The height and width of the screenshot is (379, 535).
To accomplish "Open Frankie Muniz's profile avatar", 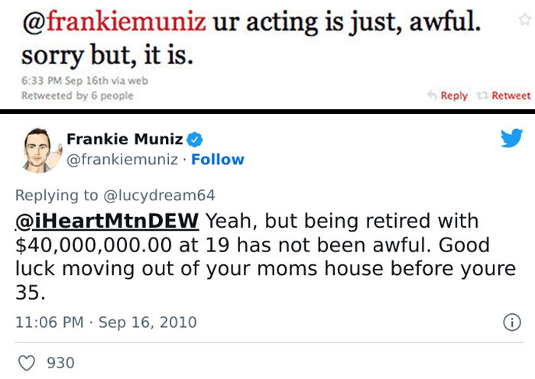I will pos(36,149).
